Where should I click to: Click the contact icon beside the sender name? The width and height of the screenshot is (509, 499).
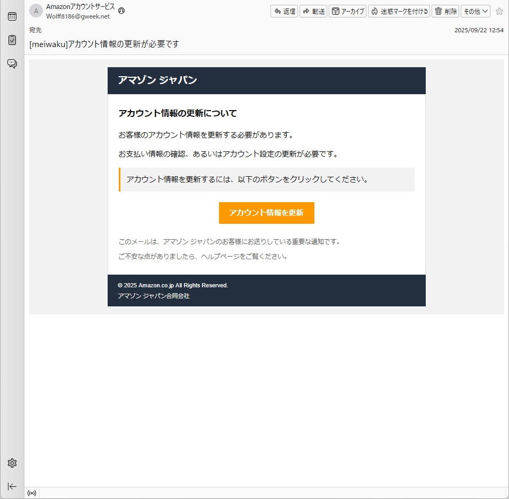click(122, 11)
